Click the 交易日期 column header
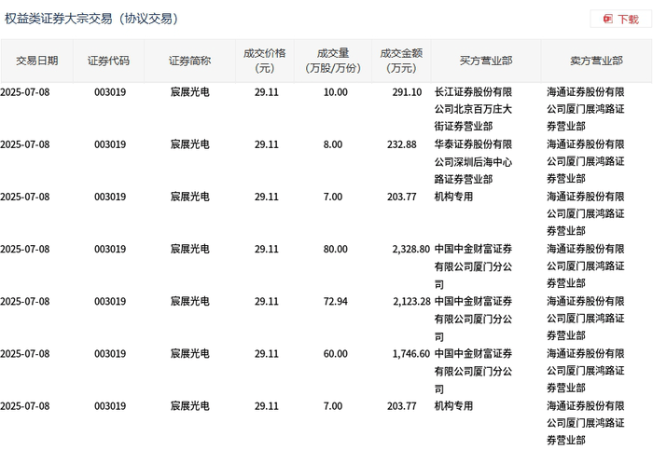Screen dimensions: 653x450 tap(36, 61)
